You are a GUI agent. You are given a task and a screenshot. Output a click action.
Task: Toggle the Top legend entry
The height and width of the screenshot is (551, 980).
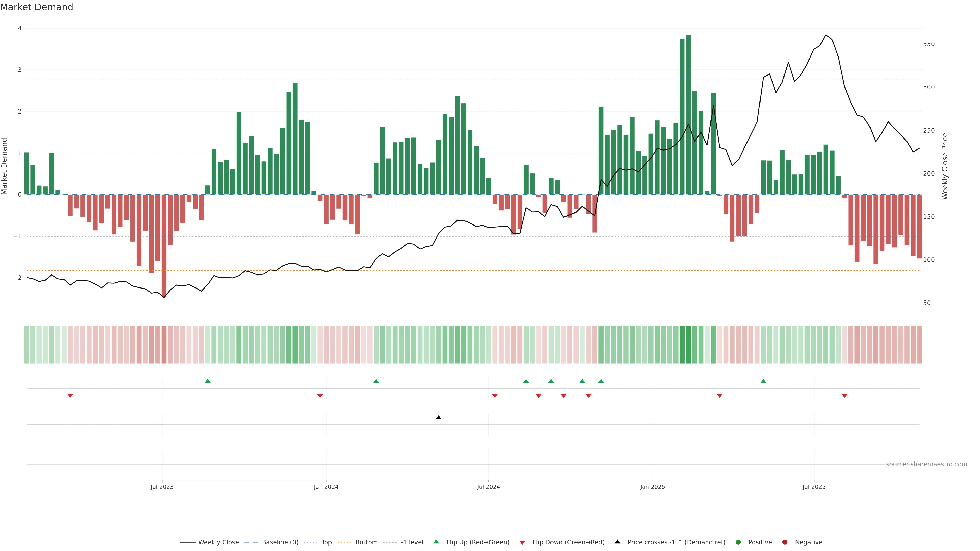pos(326,542)
